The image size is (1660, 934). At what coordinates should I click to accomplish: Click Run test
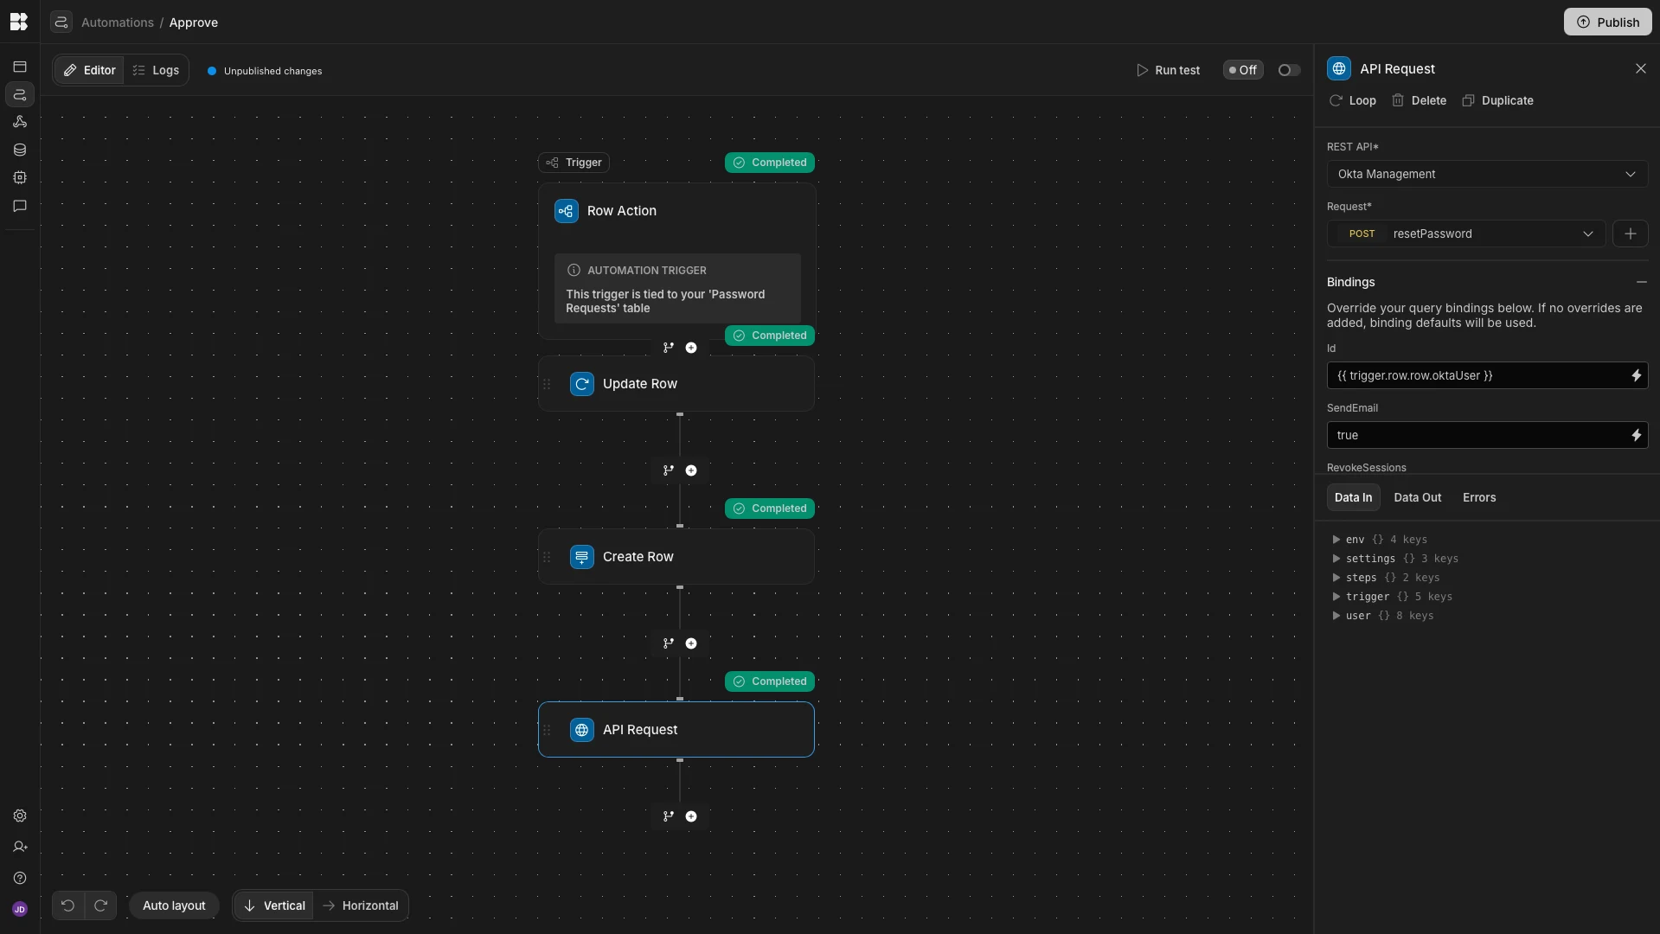point(1168,70)
